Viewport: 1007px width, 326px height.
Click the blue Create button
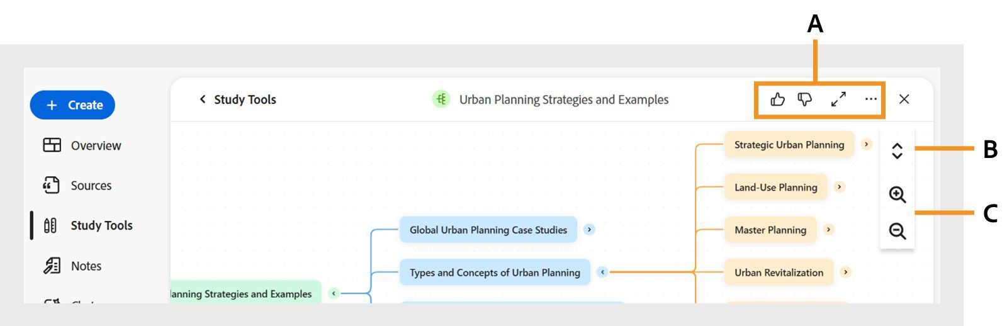tap(72, 105)
